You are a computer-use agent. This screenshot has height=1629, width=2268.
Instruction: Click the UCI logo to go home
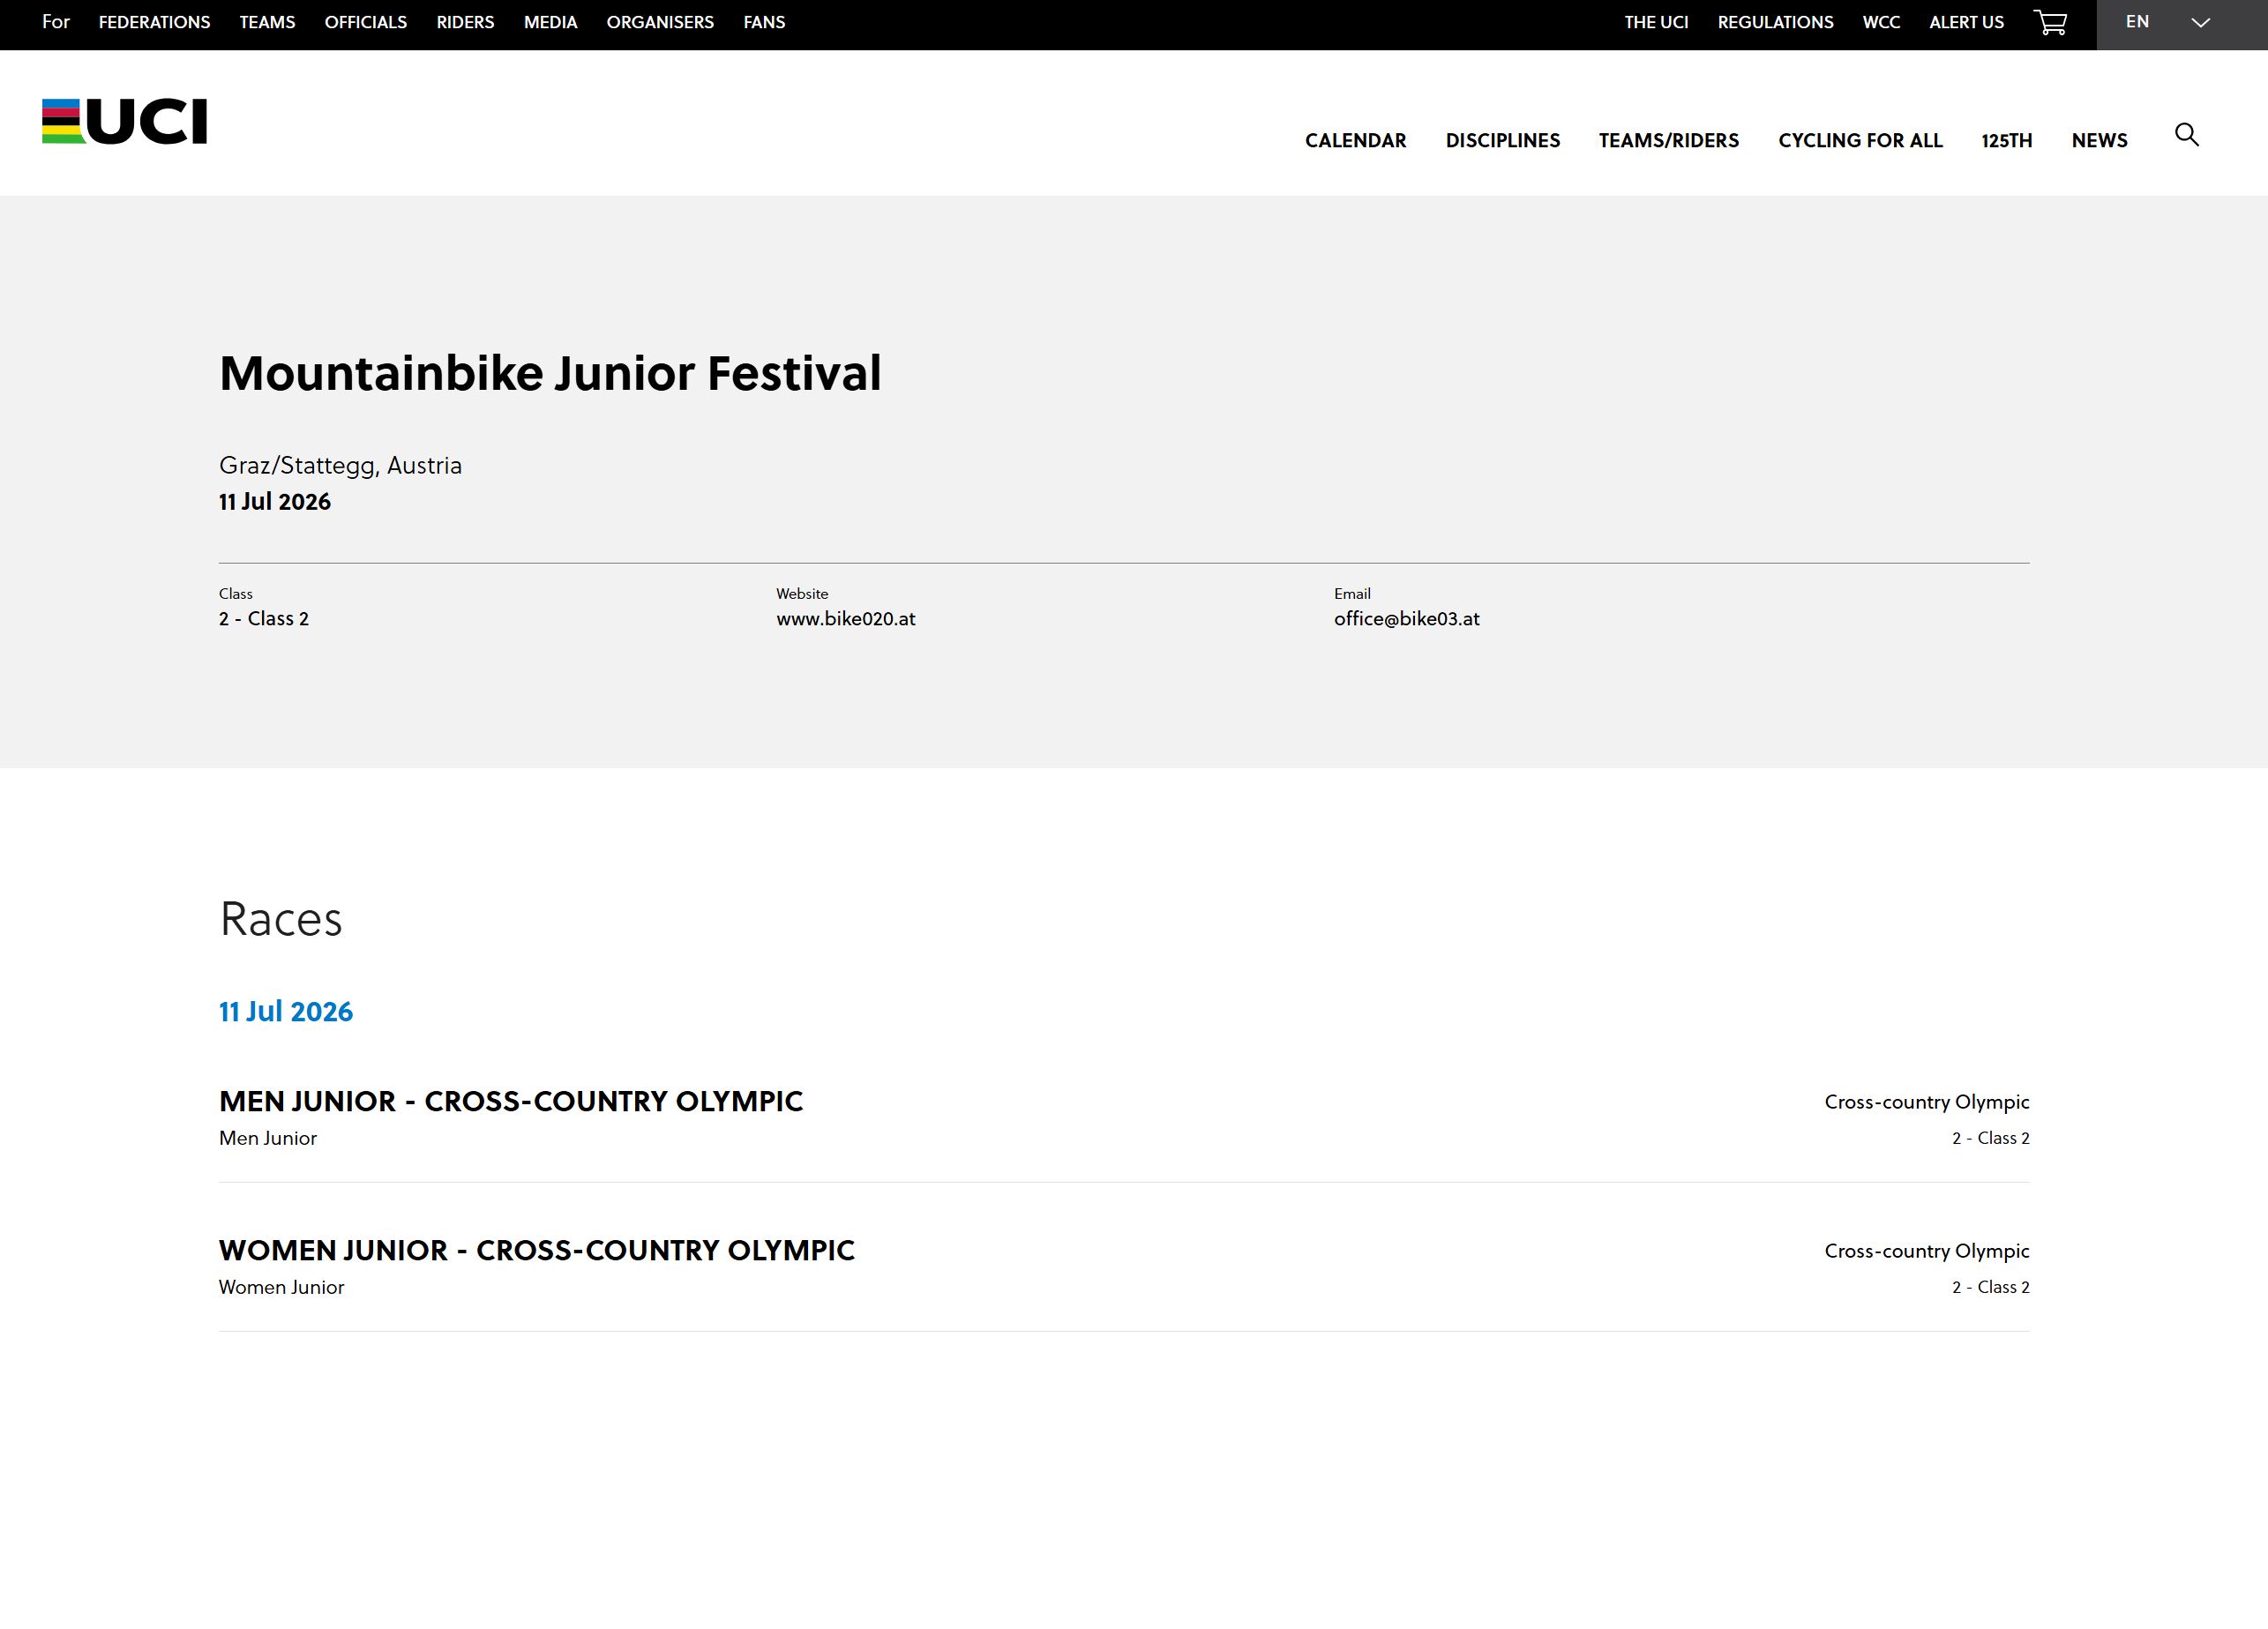(x=123, y=123)
